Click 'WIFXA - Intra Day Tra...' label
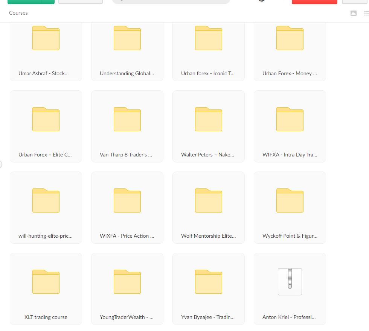The image size is (369, 331). click(x=290, y=155)
